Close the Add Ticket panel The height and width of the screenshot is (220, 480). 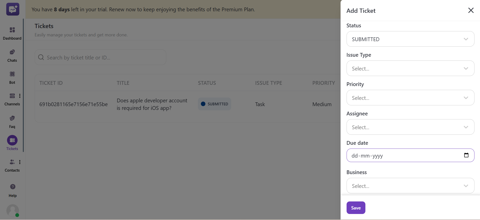(x=471, y=10)
